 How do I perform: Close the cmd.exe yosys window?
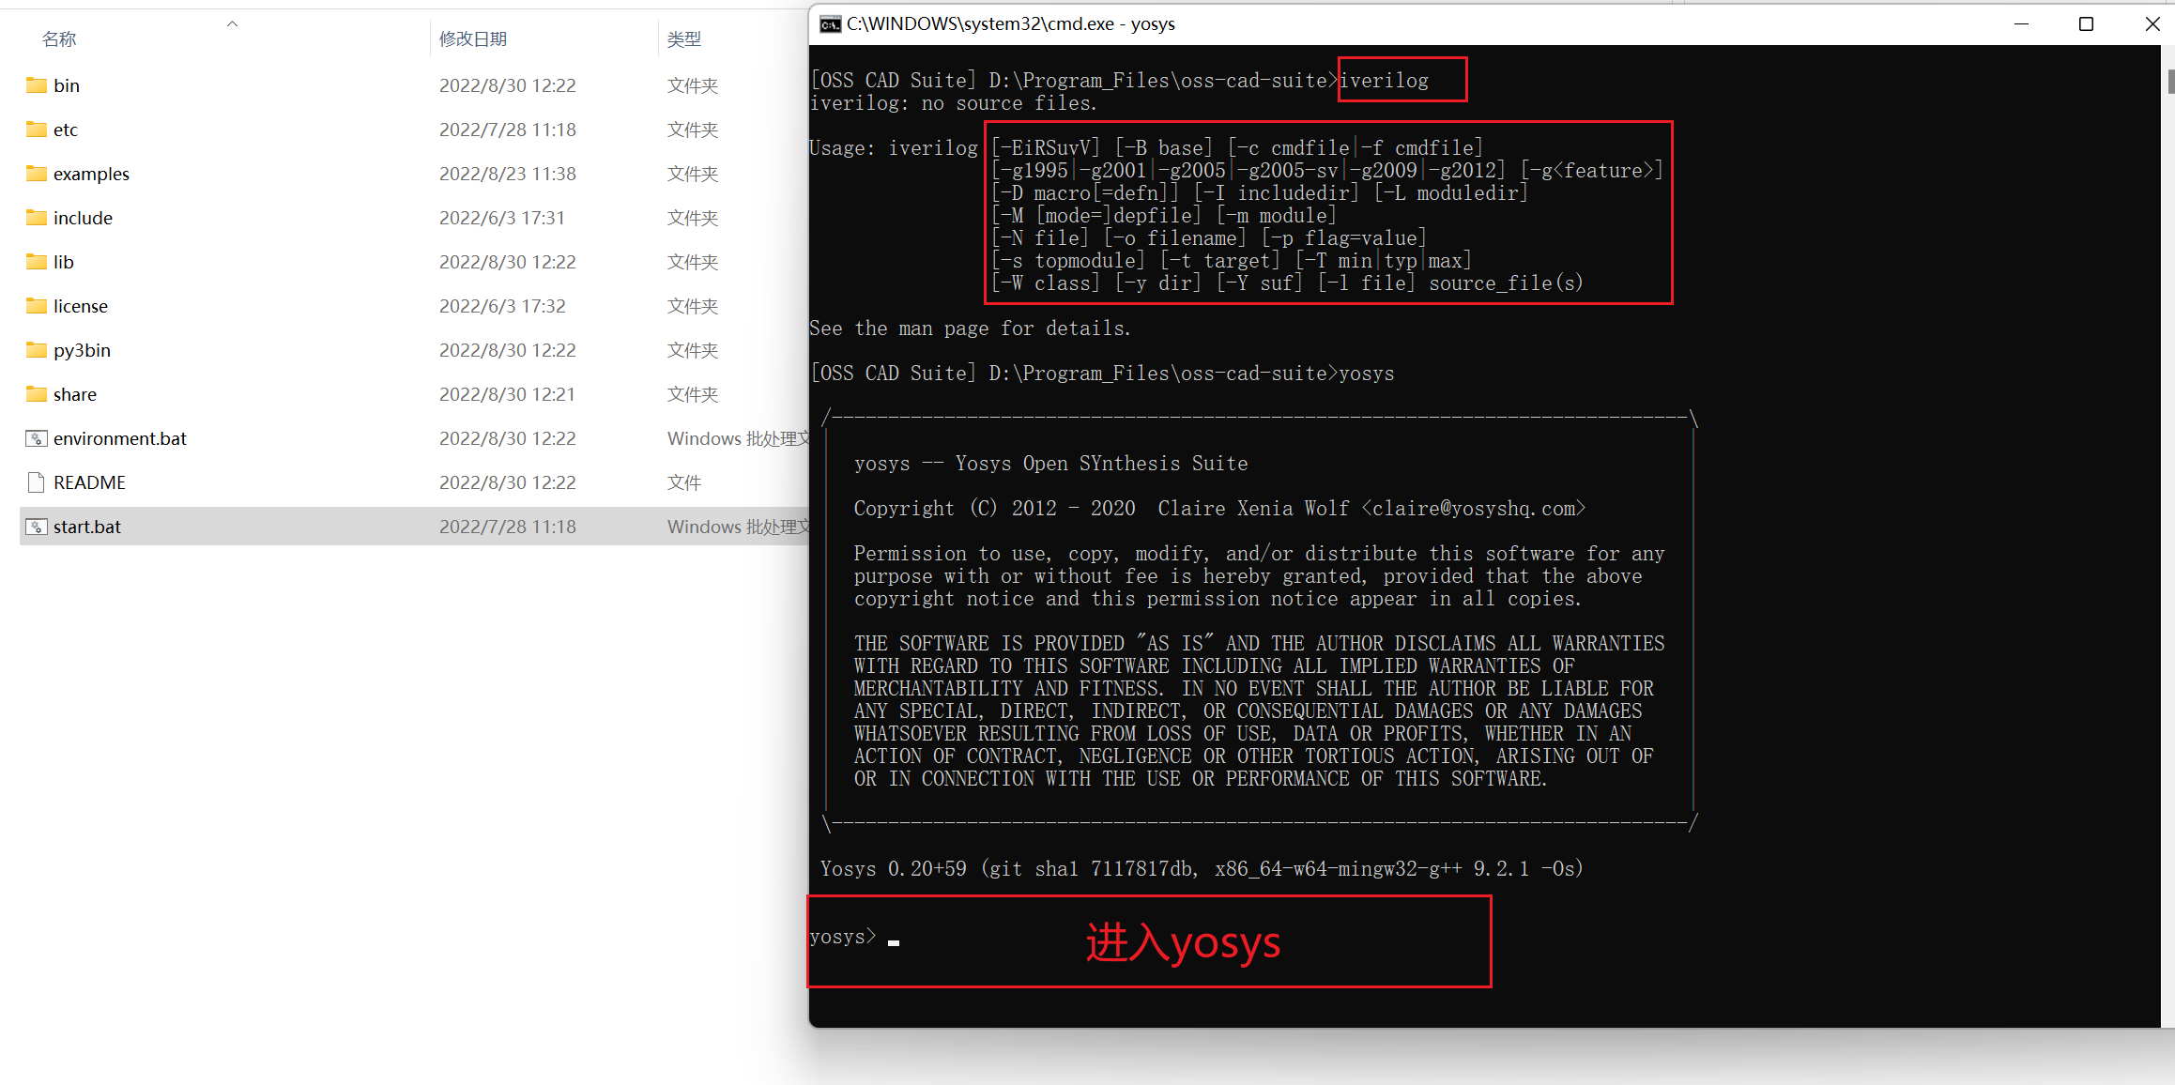coord(2152,24)
